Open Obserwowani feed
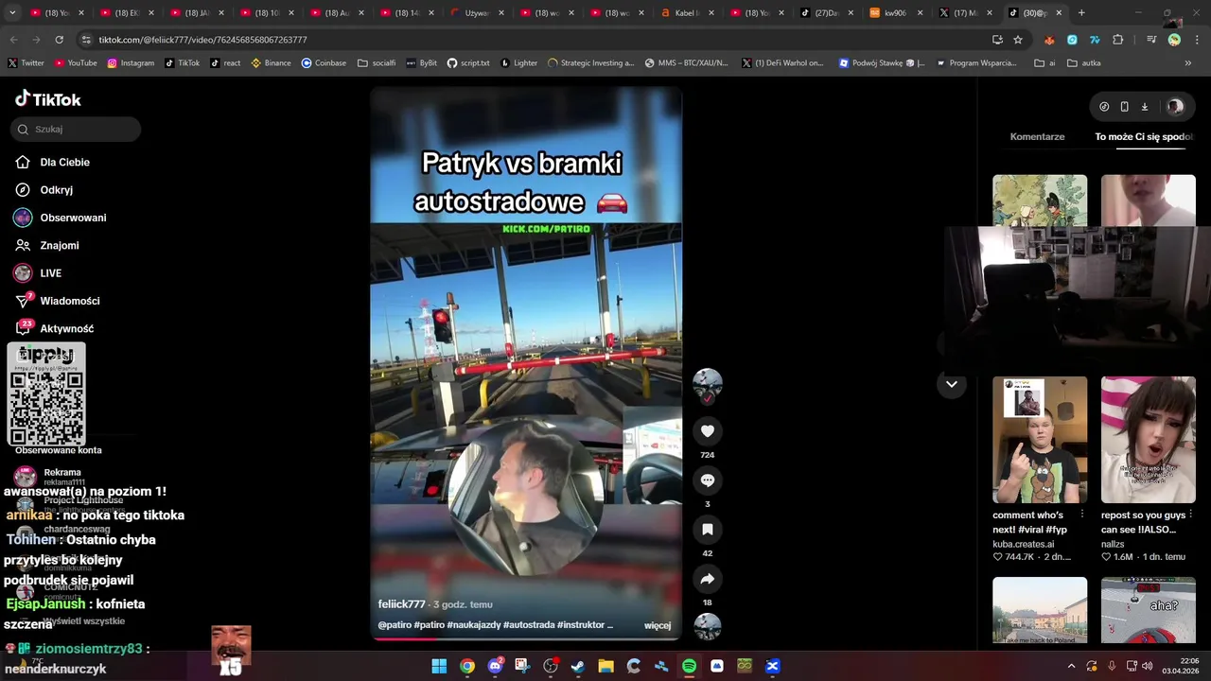The image size is (1211, 681). pyautogui.click(x=72, y=218)
